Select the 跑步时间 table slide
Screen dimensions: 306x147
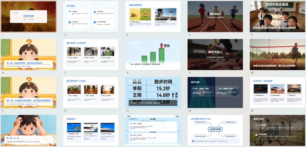tap(153, 92)
